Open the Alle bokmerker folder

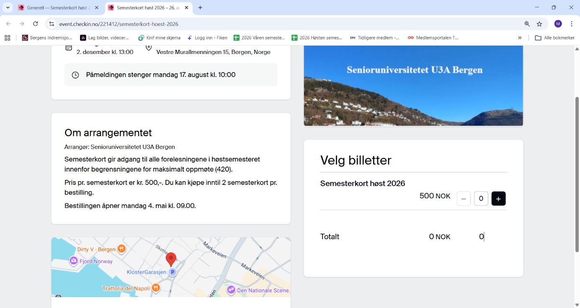point(554,38)
